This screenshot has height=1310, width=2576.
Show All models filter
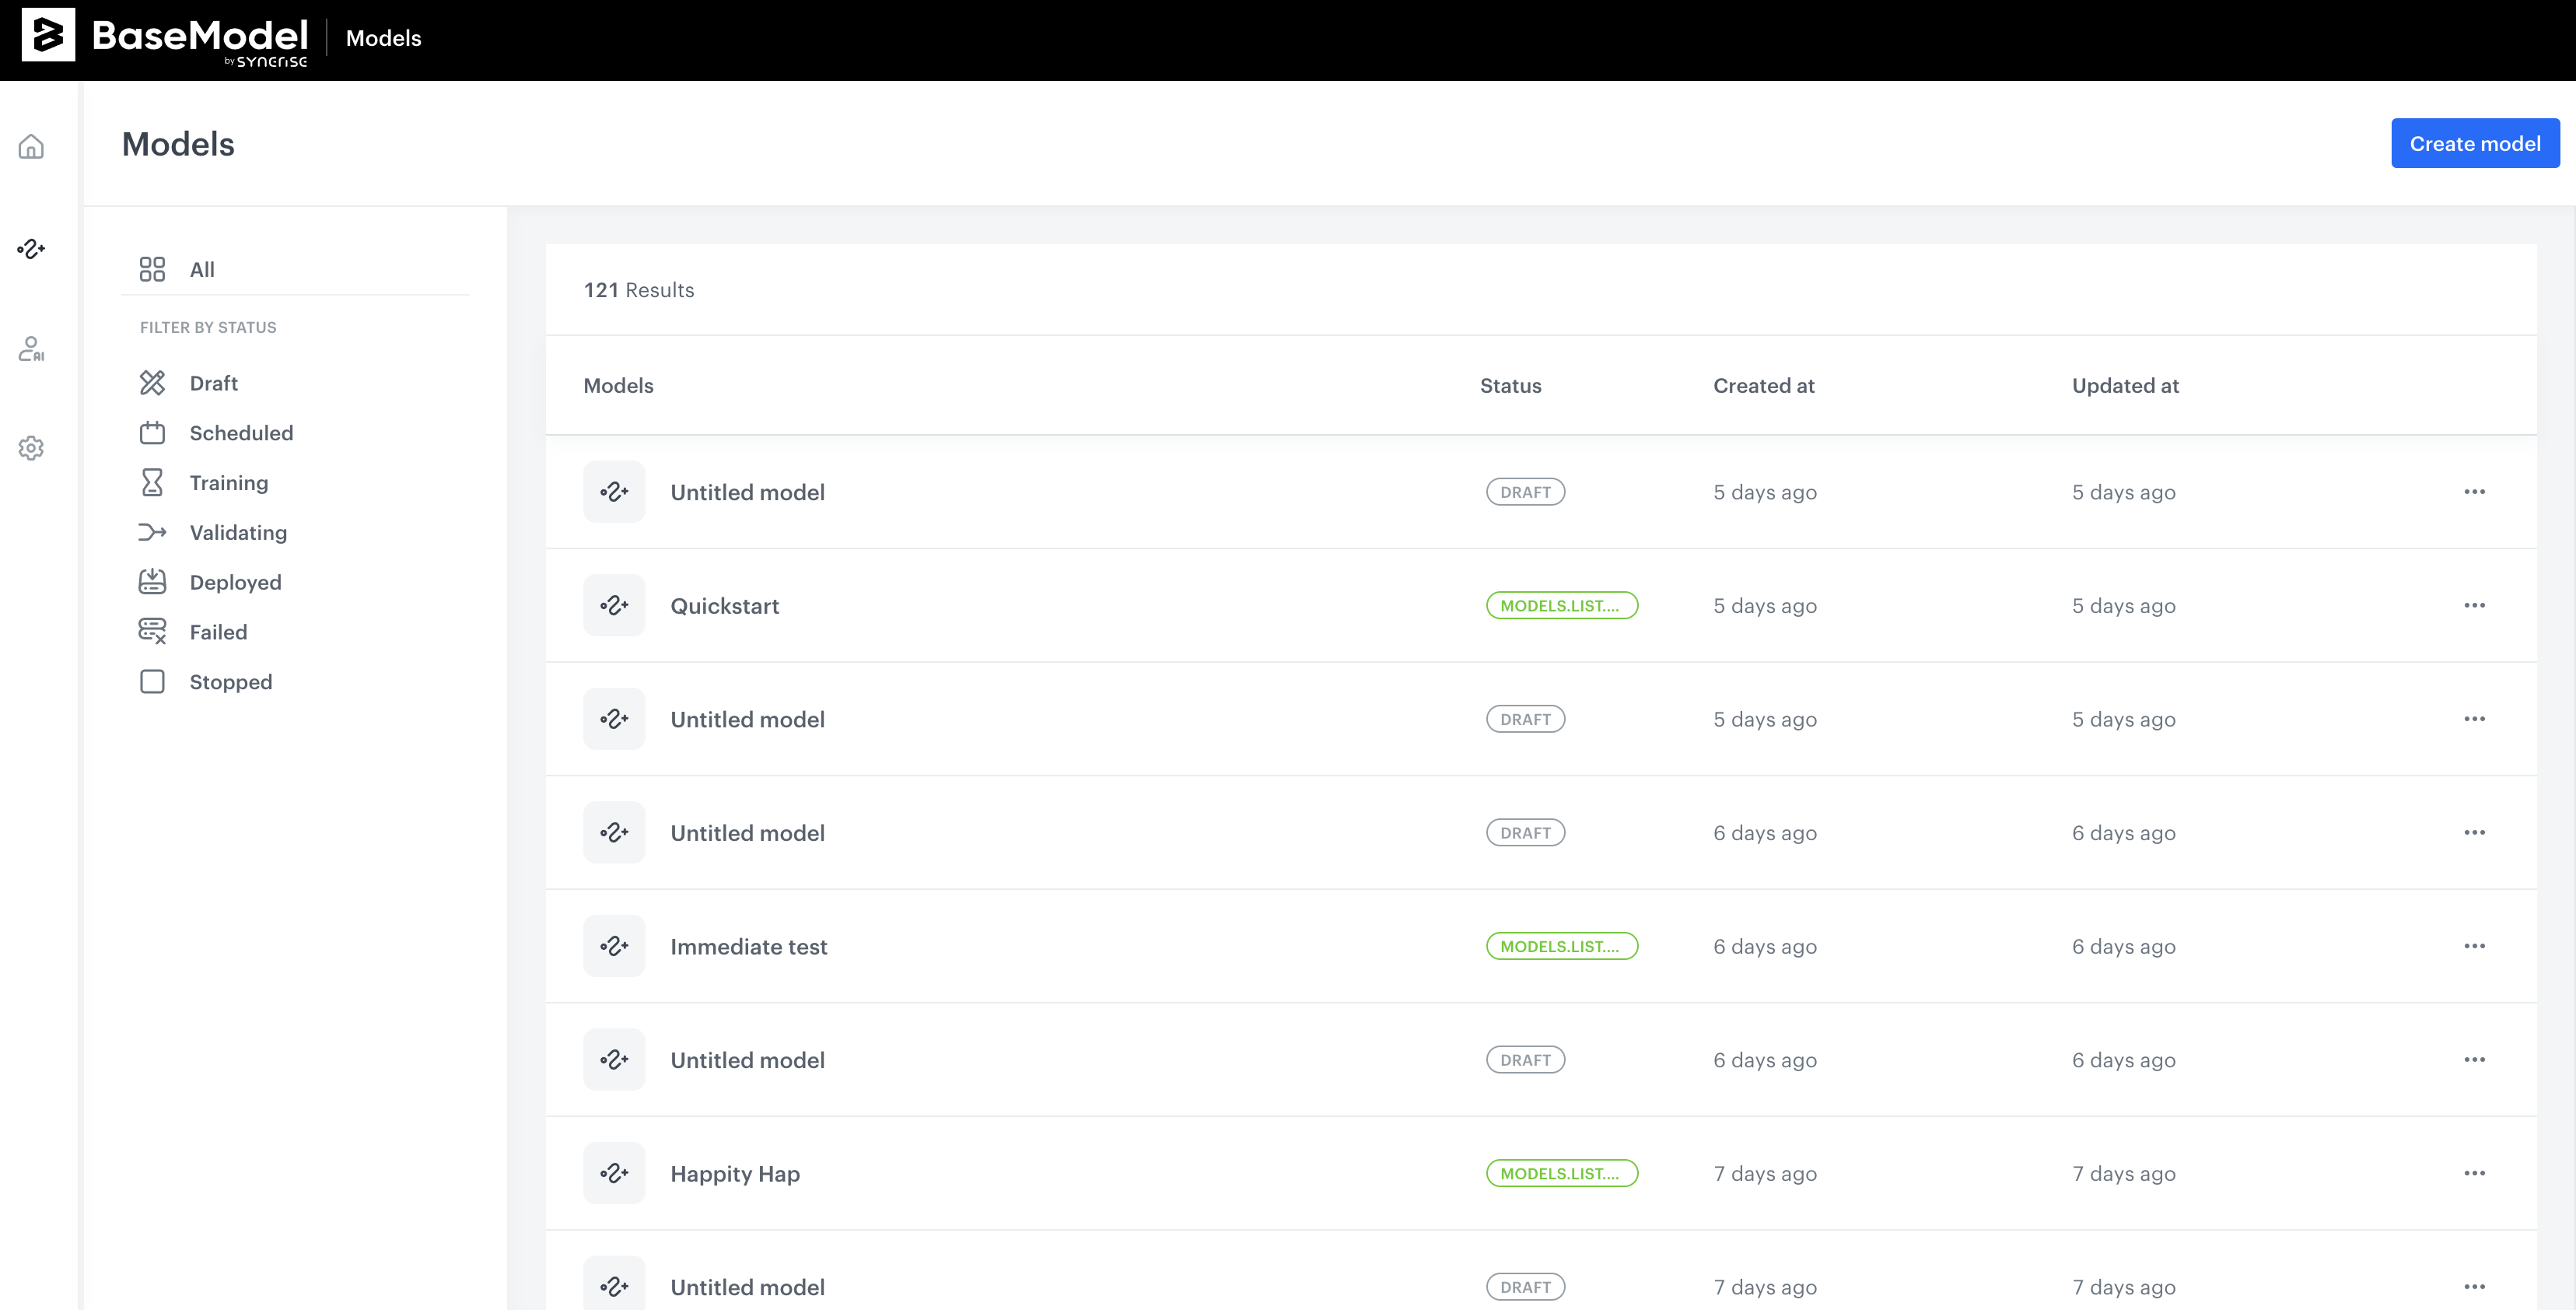pyautogui.click(x=202, y=269)
